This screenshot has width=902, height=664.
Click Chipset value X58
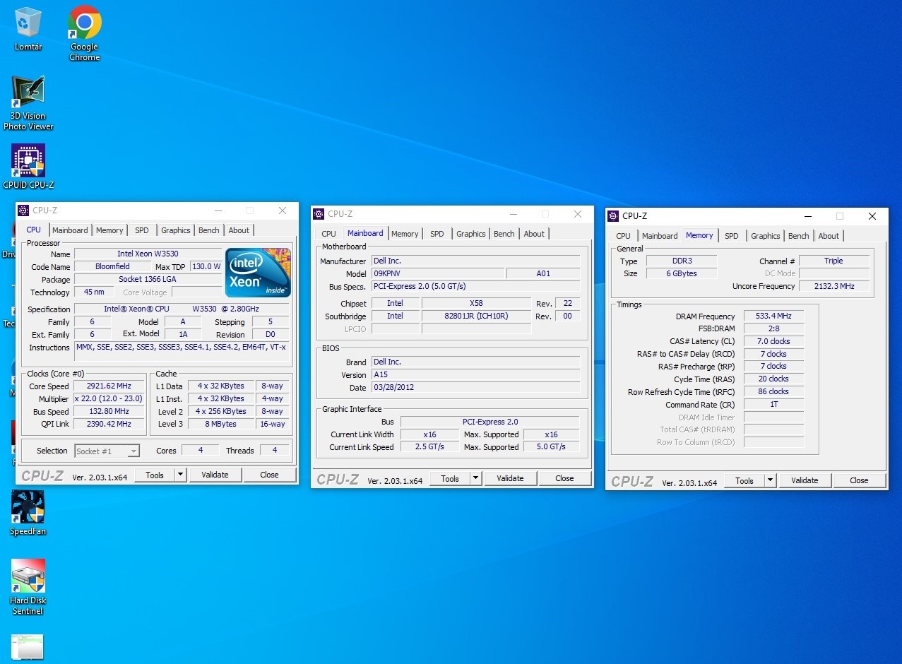click(477, 304)
